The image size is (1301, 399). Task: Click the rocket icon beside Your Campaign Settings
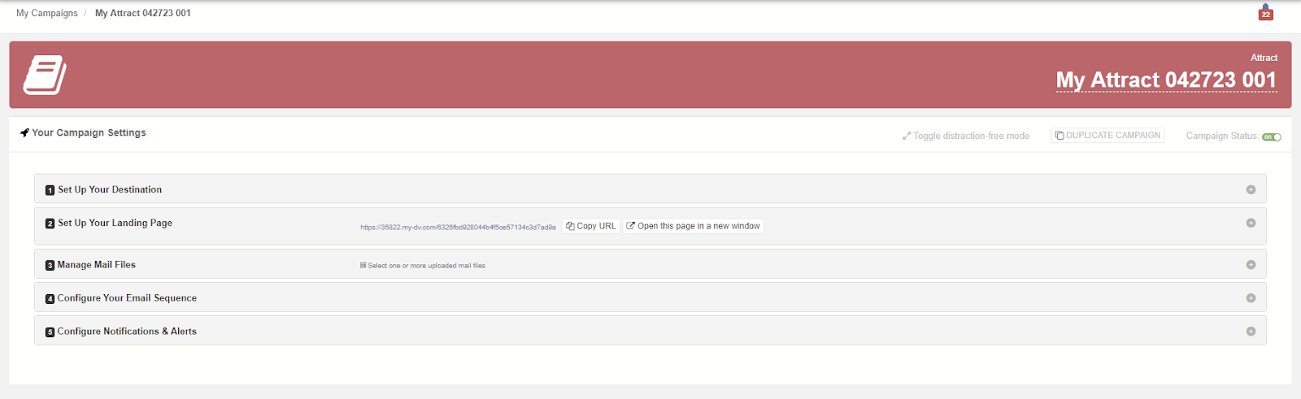point(24,132)
